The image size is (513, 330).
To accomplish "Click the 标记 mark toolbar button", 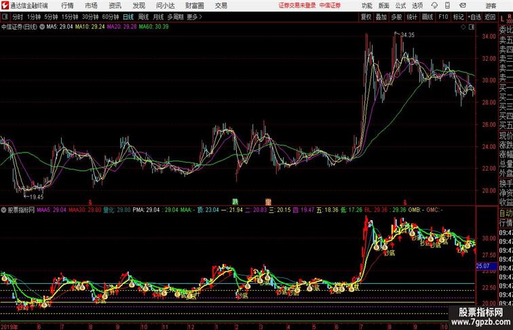I will click(x=458, y=17).
